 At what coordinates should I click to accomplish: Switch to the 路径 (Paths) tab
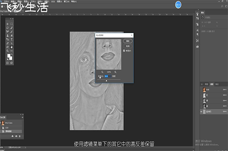click(x=217, y=84)
